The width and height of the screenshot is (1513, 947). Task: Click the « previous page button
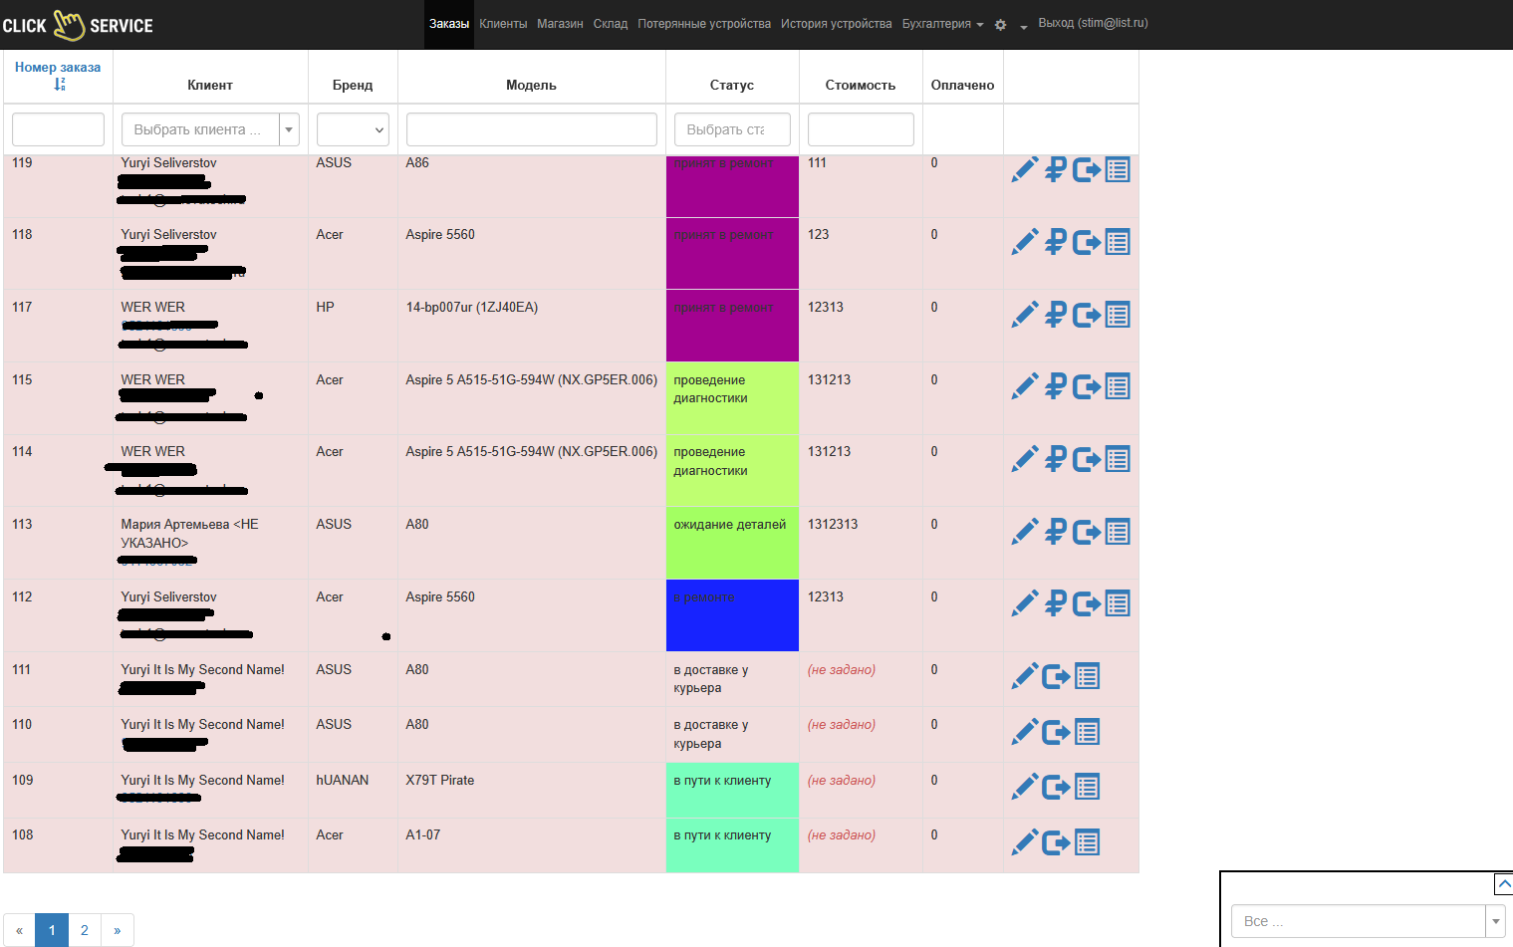coord(19,930)
